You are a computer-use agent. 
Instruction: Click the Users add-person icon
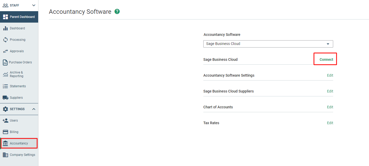tap(5, 121)
